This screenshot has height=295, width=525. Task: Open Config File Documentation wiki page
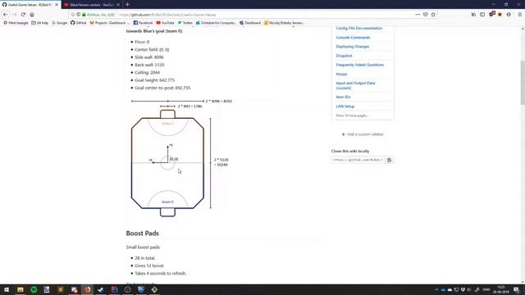point(359,28)
